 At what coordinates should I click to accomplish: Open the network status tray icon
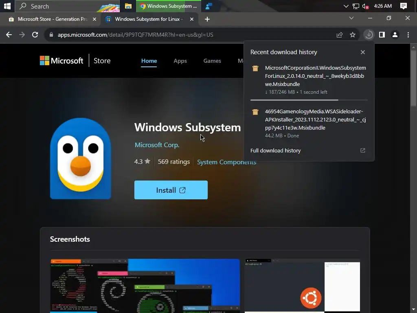click(x=356, y=6)
